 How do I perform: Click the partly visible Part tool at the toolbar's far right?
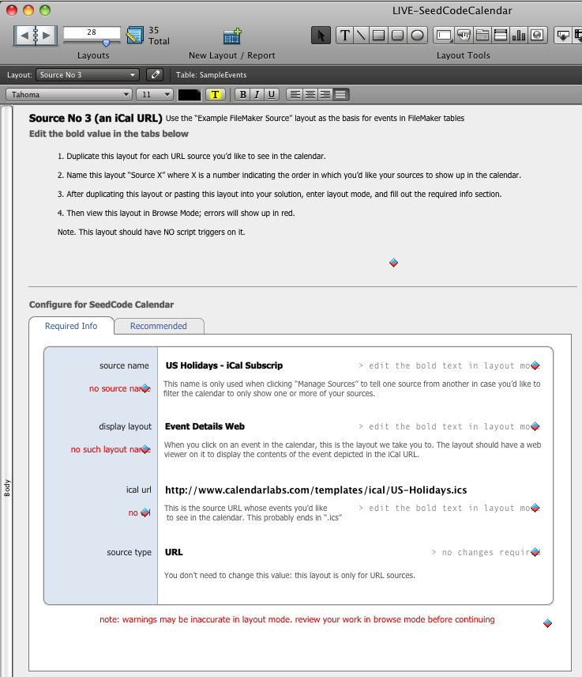point(578,36)
